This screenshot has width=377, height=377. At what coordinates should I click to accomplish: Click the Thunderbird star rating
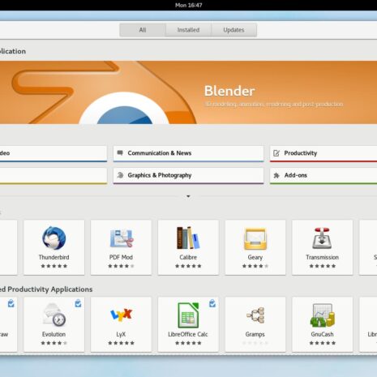(x=54, y=266)
